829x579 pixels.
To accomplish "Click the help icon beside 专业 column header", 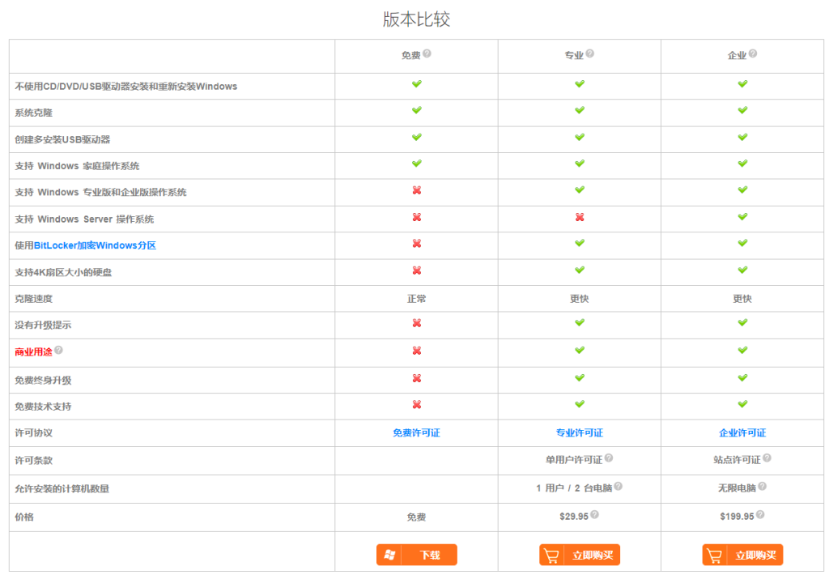I will coord(590,52).
